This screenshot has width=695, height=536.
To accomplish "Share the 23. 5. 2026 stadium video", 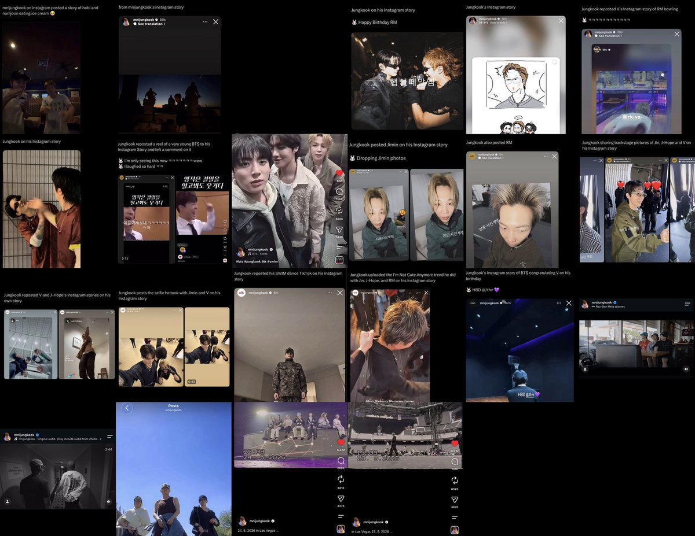I will pos(455,499).
